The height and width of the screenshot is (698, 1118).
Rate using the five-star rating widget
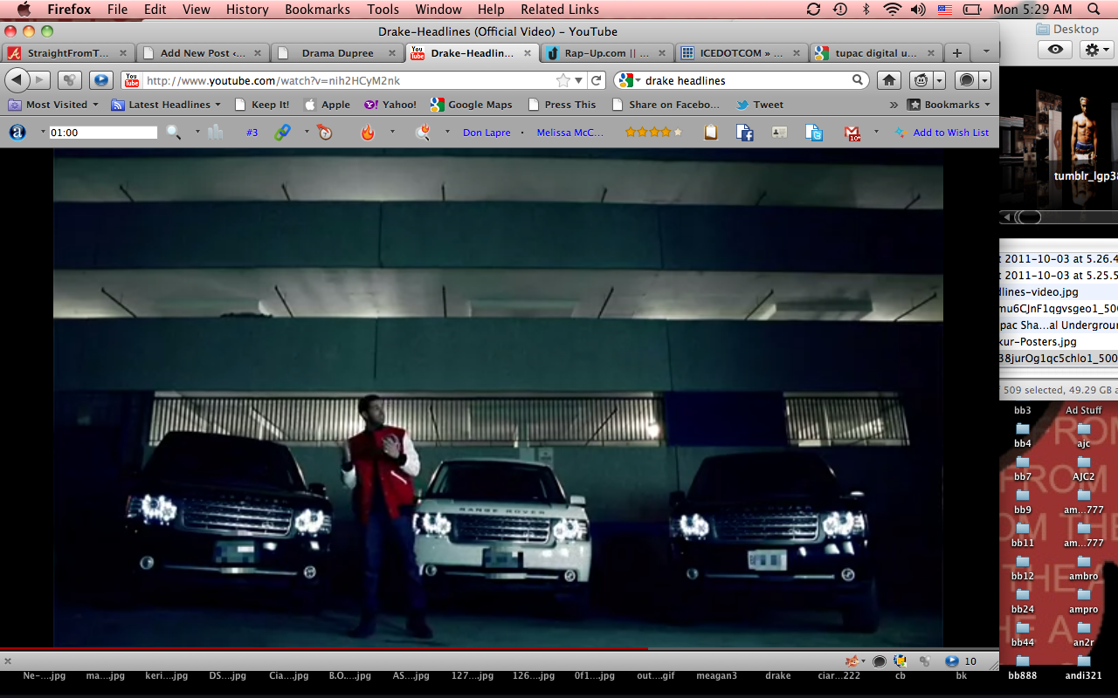pyautogui.click(x=653, y=133)
